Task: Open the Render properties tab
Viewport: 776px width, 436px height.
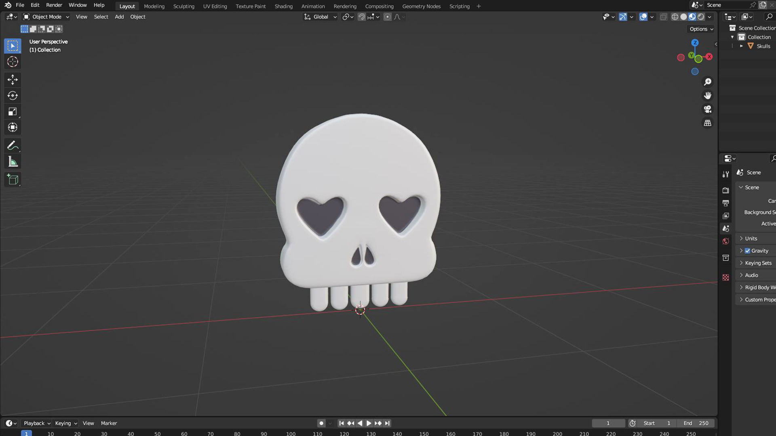Action: click(x=726, y=190)
